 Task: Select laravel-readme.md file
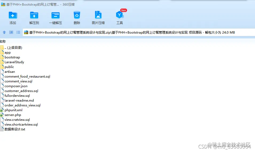[17, 100]
